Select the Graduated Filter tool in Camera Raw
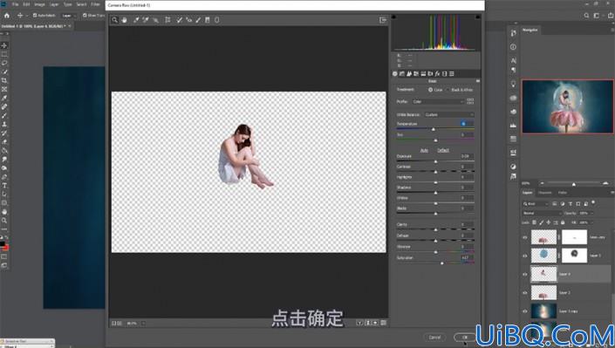Image resolution: width=615 pixels, height=348 pixels. click(208, 20)
